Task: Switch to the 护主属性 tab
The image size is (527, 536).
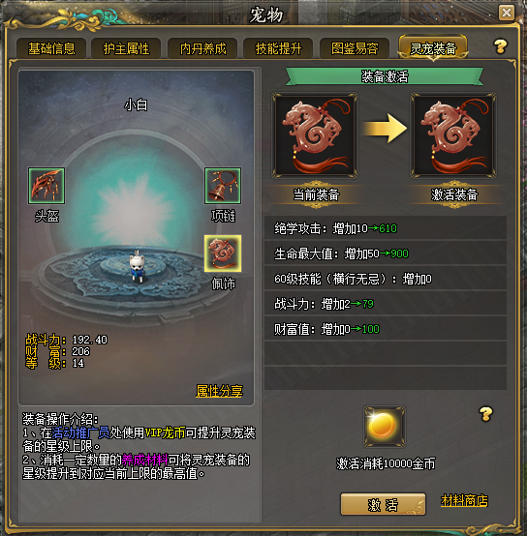Action: click(126, 48)
